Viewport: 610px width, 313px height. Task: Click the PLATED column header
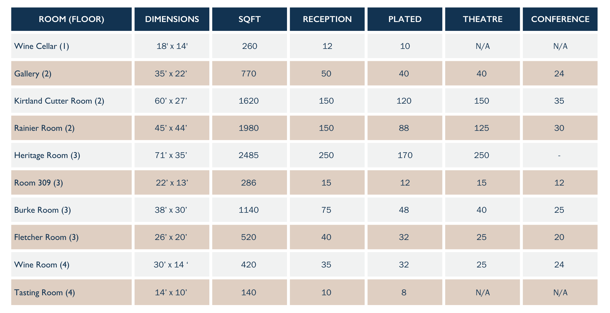coord(405,19)
